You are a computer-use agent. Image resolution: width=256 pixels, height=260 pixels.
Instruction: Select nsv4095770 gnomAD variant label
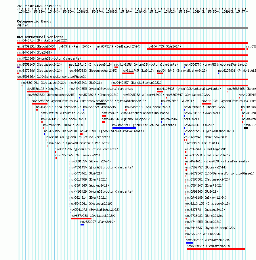click(63, 101)
